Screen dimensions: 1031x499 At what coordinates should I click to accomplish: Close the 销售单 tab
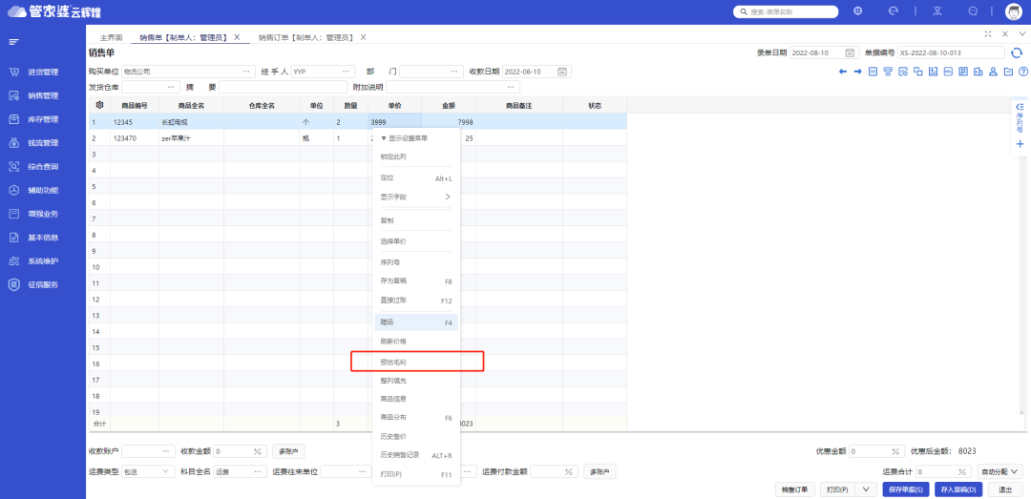coord(237,37)
